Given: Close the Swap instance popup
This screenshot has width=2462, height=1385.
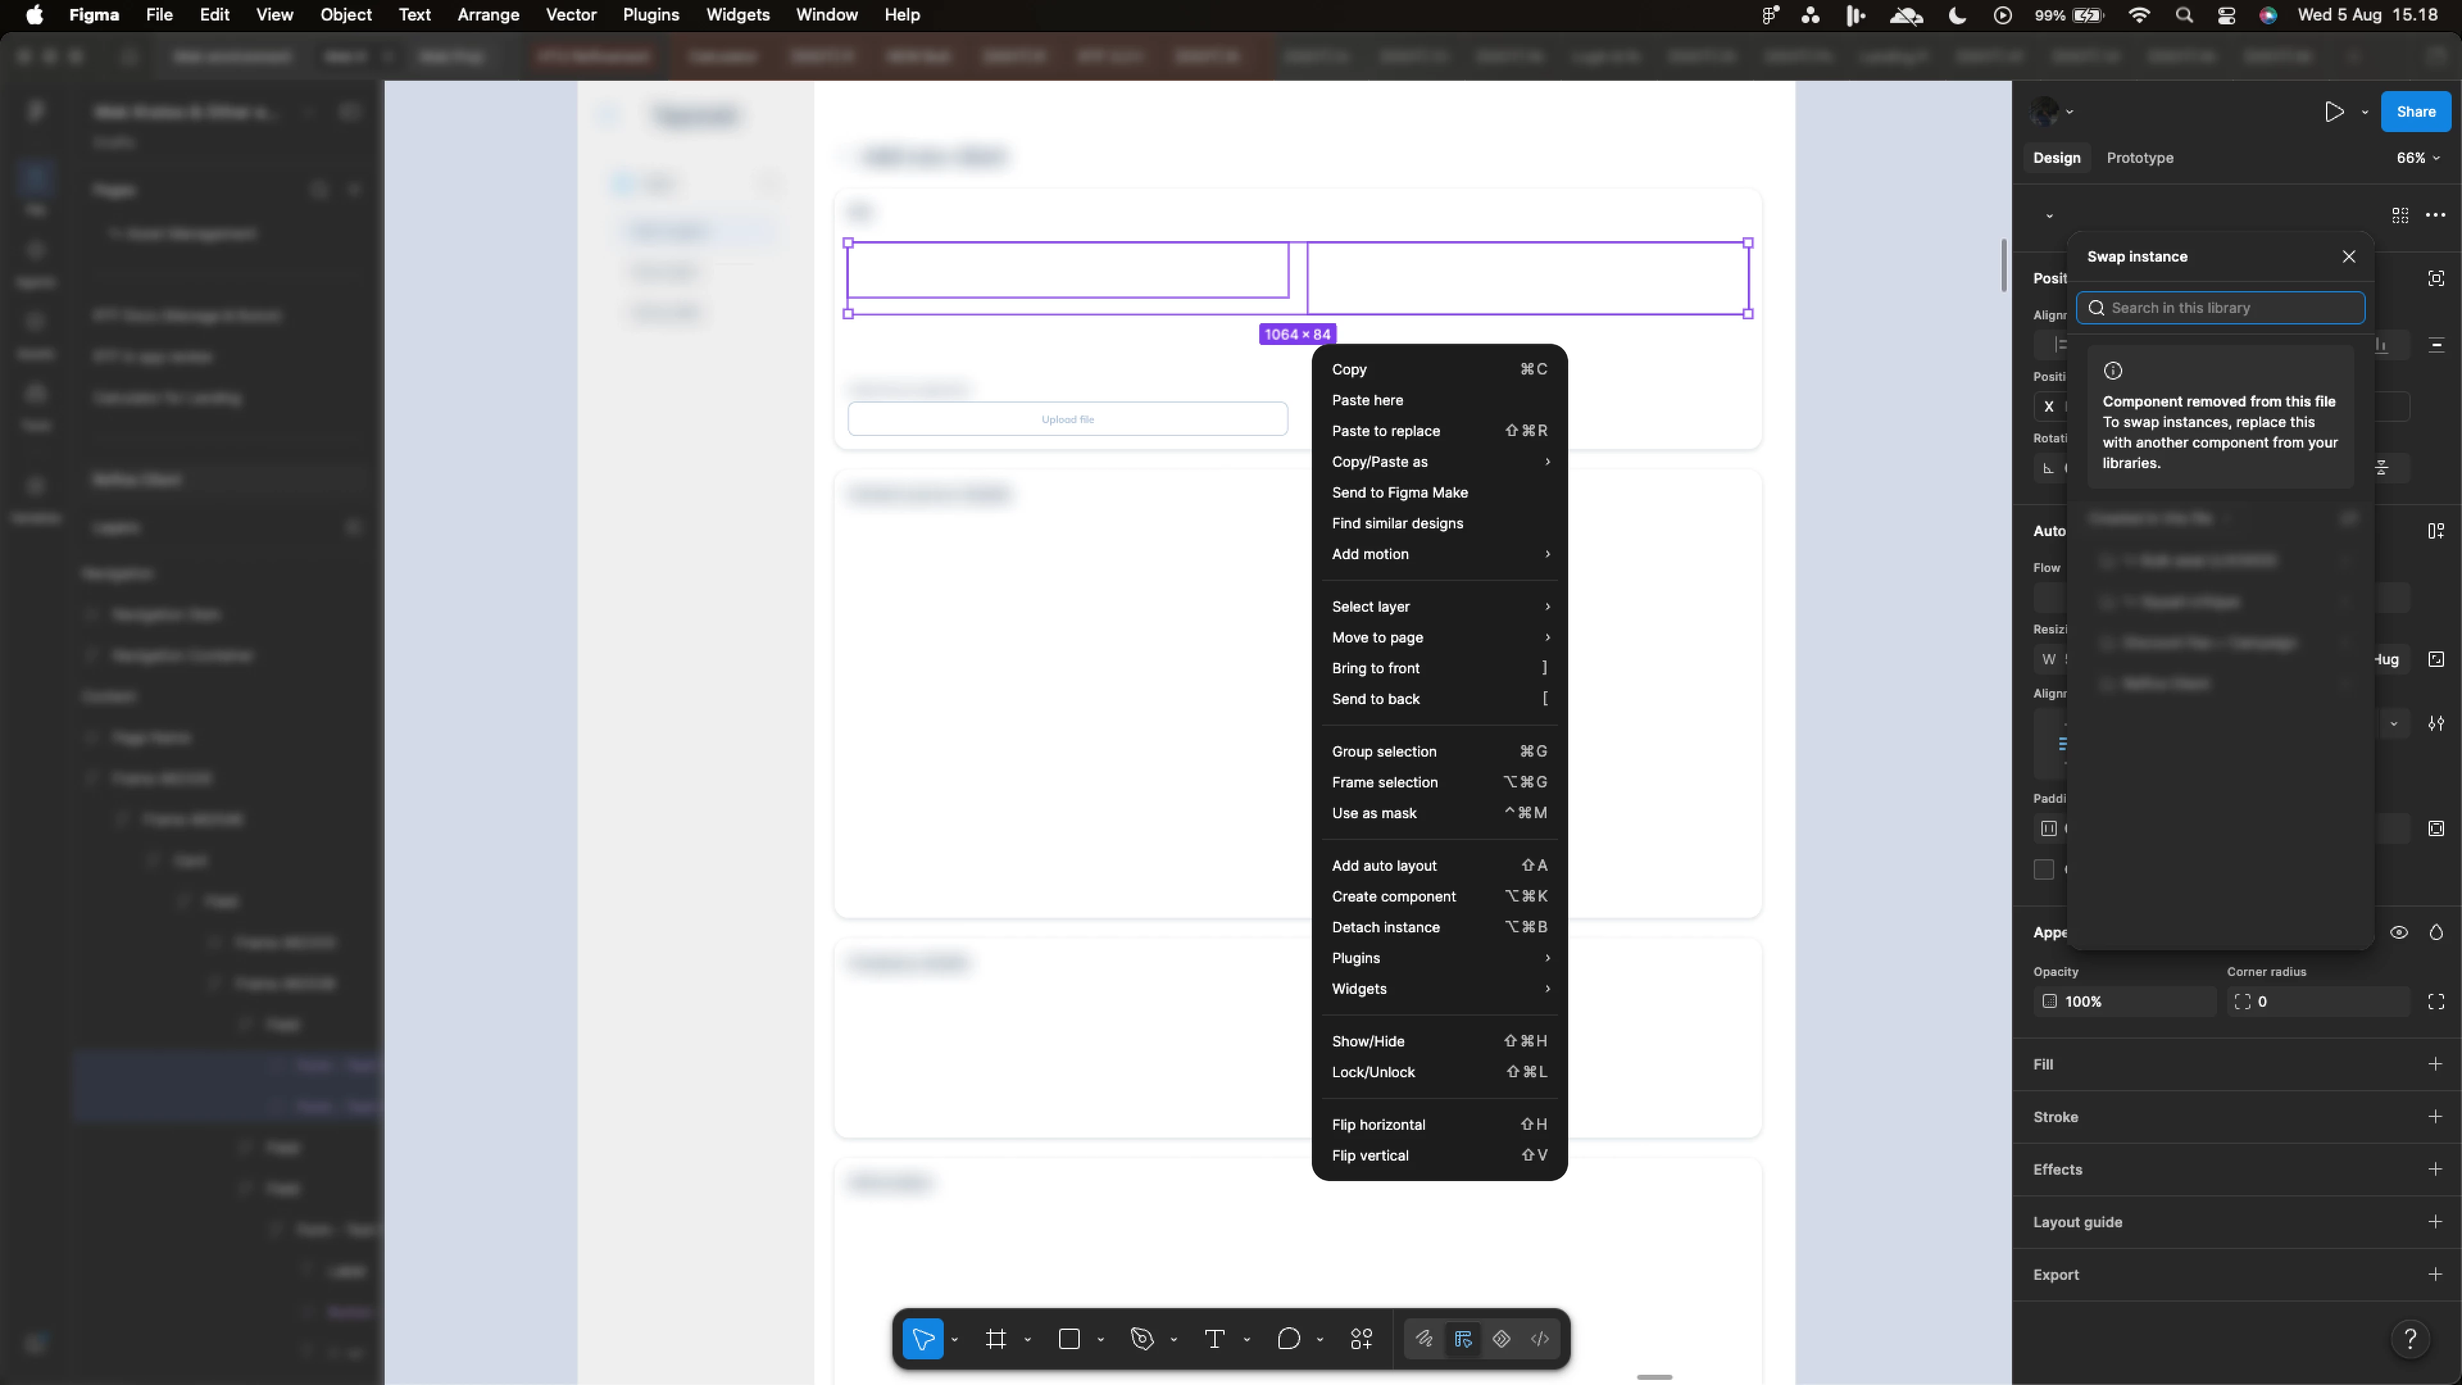Looking at the screenshot, I should point(2349,256).
